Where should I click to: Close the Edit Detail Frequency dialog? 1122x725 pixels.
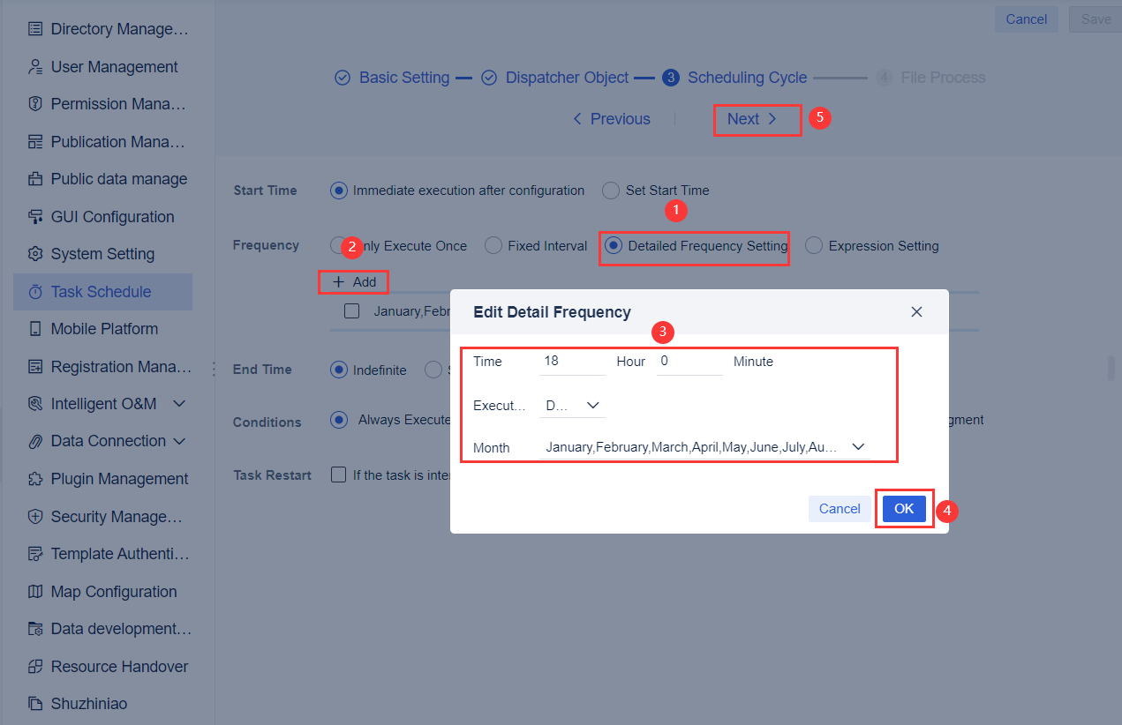(916, 311)
